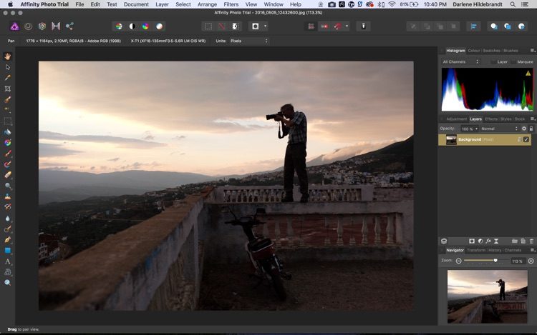Apply Auto Contrast from toolbar
This screenshot has width=537, height=335.
pyautogui.click(x=132, y=26)
